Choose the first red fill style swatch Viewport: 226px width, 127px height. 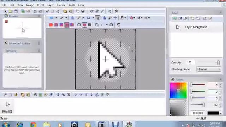point(51,25)
